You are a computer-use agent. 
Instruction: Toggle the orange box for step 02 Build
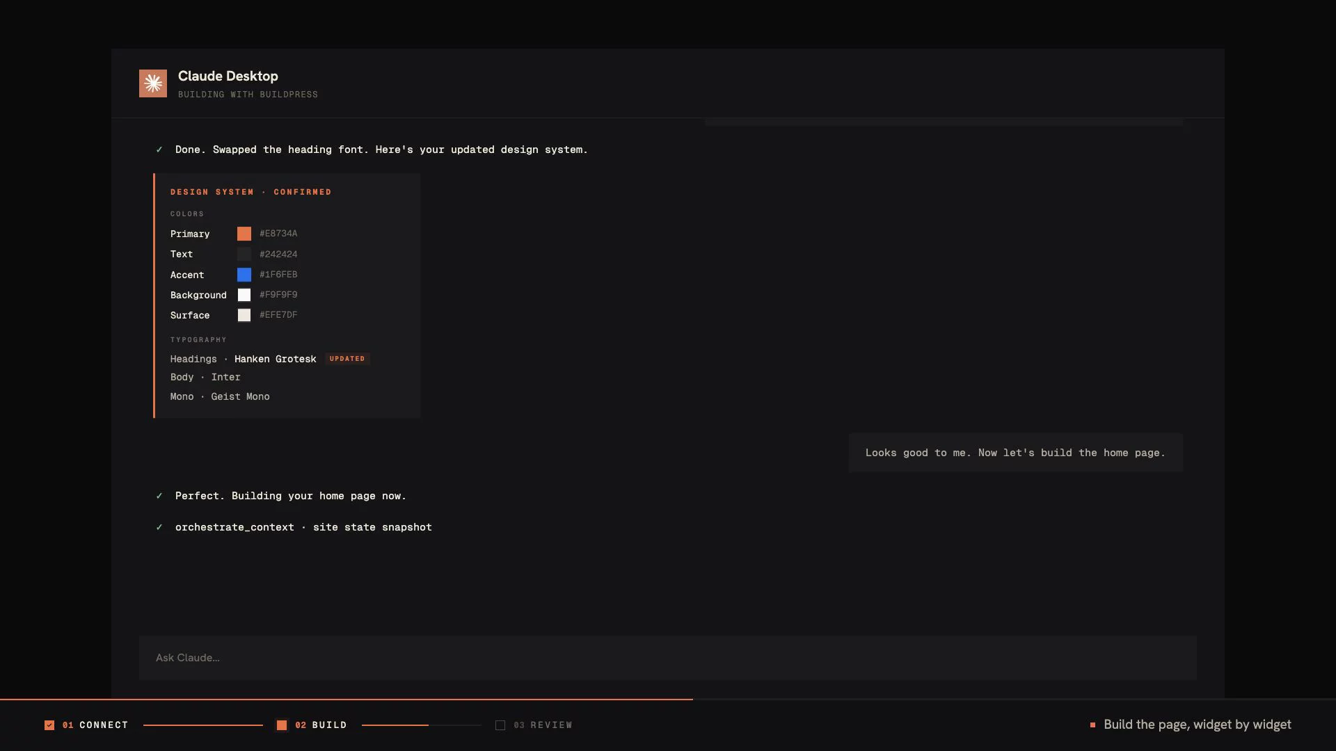point(282,725)
